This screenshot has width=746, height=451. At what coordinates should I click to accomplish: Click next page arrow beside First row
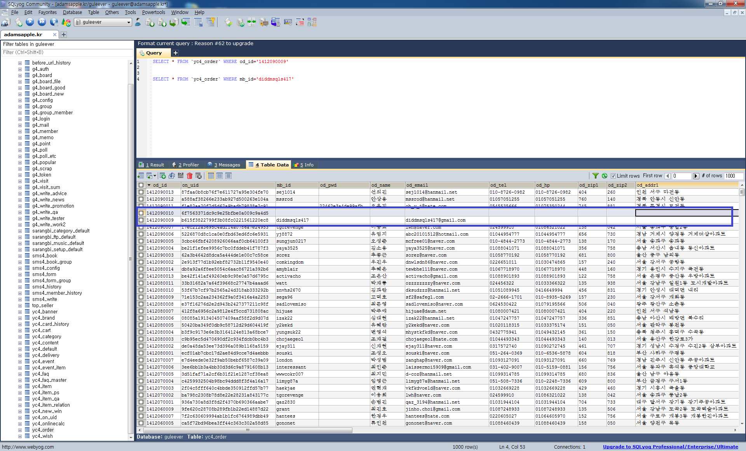pos(696,176)
